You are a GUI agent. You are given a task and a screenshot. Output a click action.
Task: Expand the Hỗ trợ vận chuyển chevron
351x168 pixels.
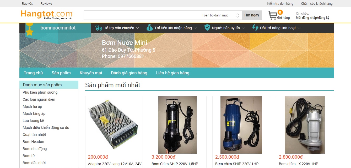coord(138,28)
